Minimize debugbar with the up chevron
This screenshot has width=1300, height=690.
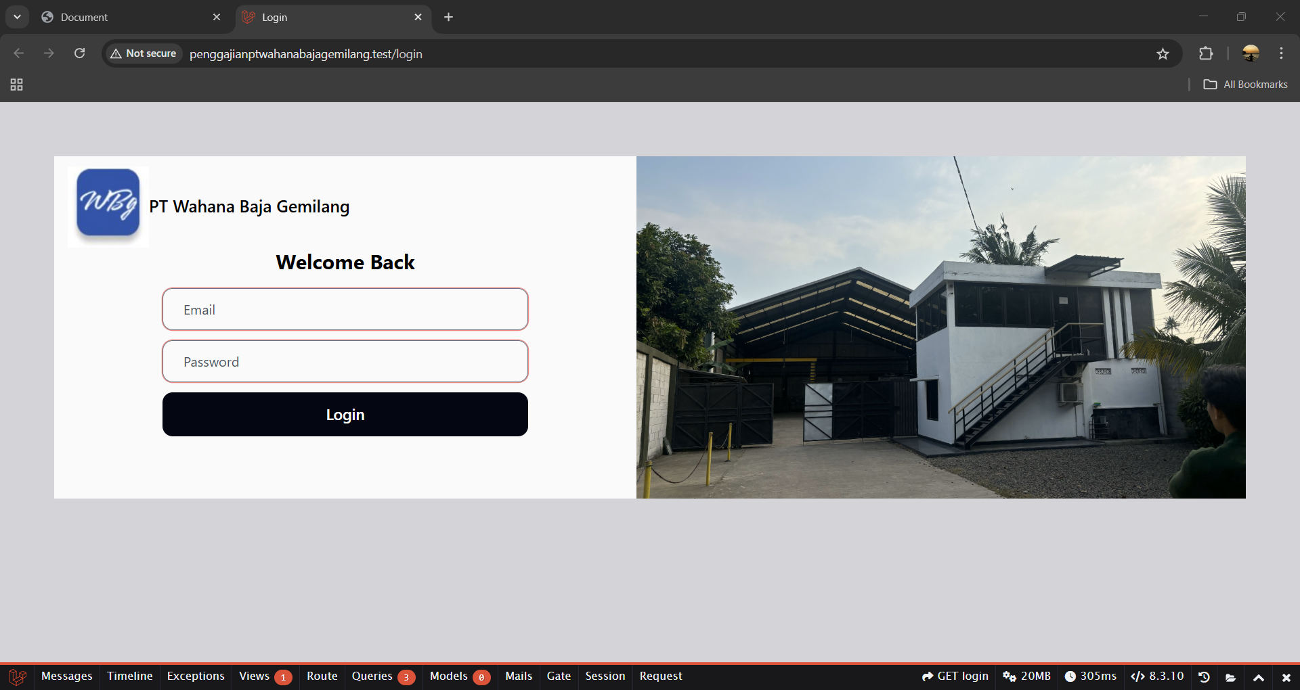click(1259, 677)
